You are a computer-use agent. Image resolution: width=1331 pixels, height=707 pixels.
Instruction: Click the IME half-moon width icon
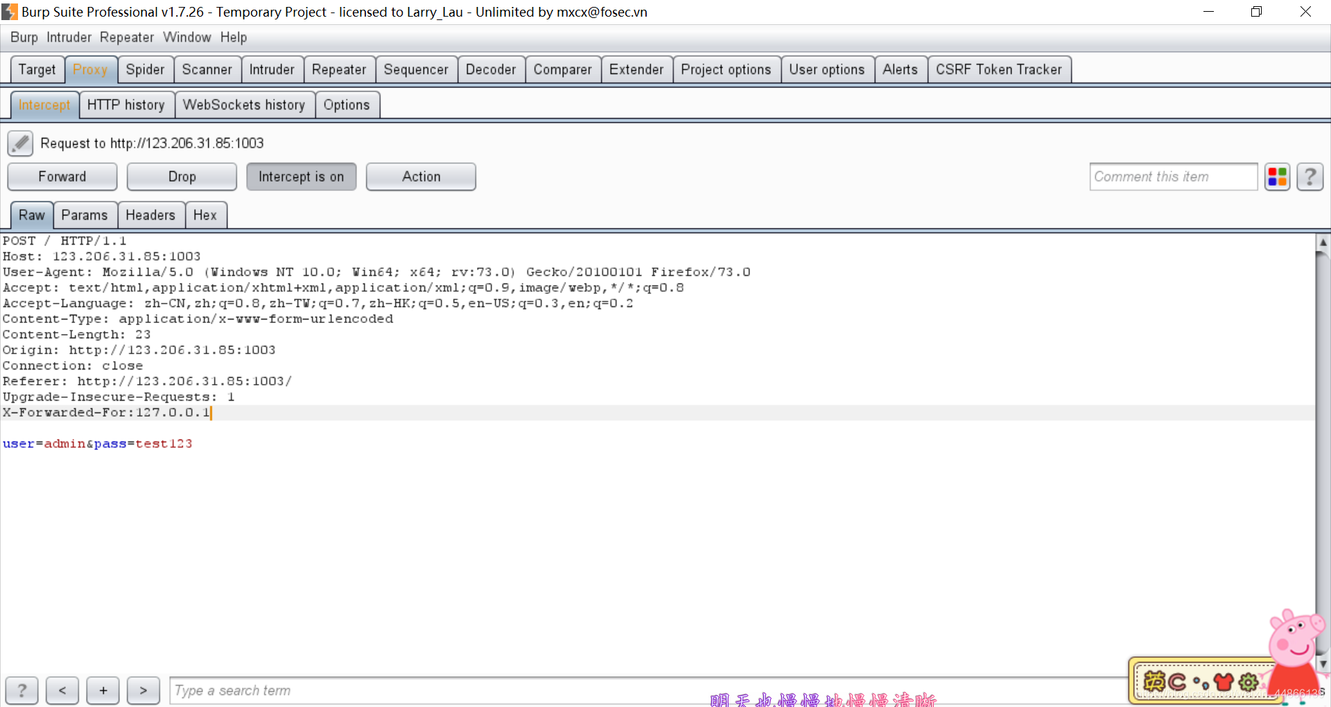click(x=1177, y=682)
